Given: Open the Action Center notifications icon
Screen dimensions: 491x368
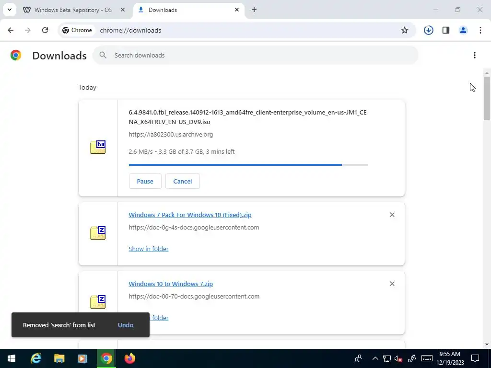Looking at the screenshot, I should (475, 358).
